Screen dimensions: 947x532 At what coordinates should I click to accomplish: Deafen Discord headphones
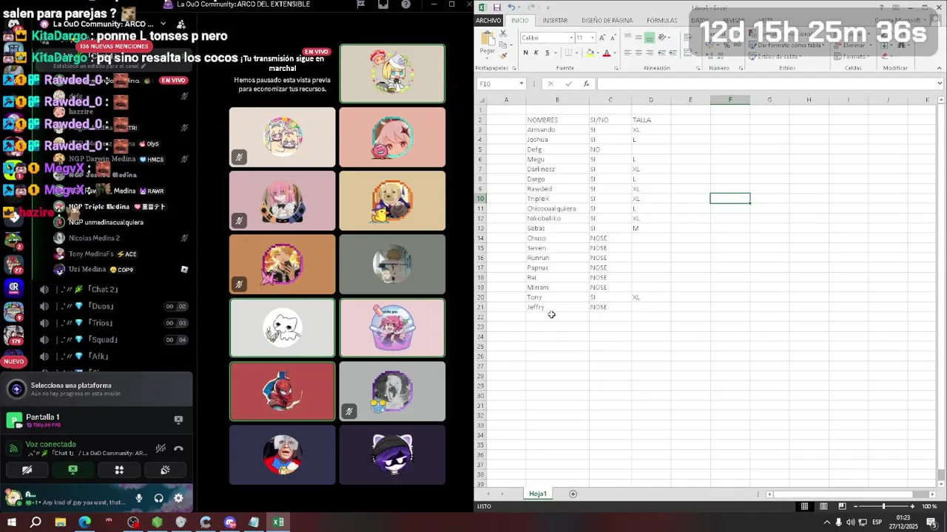pyautogui.click(x=158, y=498)
